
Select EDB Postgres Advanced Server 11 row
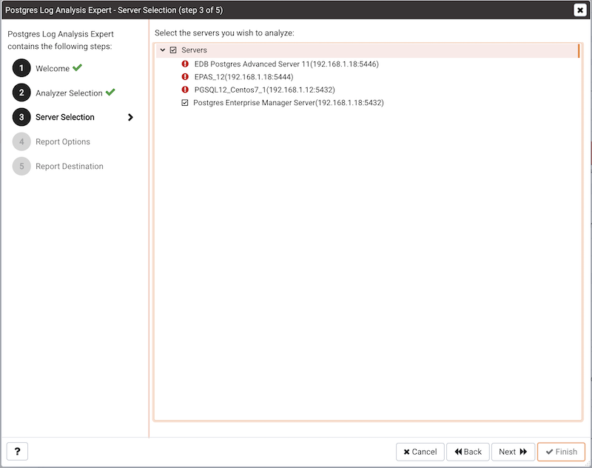(286, 64)
